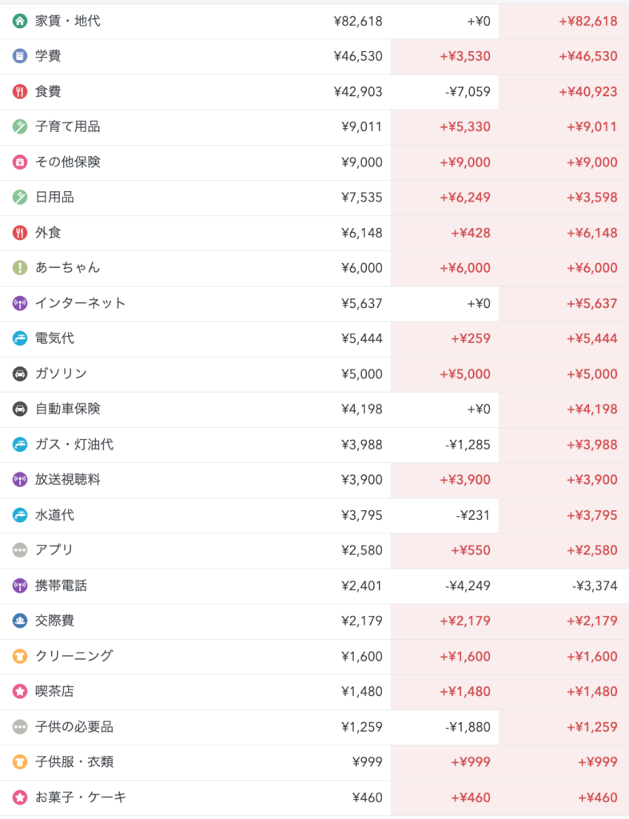Click the blue people icon for 交際費
Screen dimensions: 629x819
point(20,621)
